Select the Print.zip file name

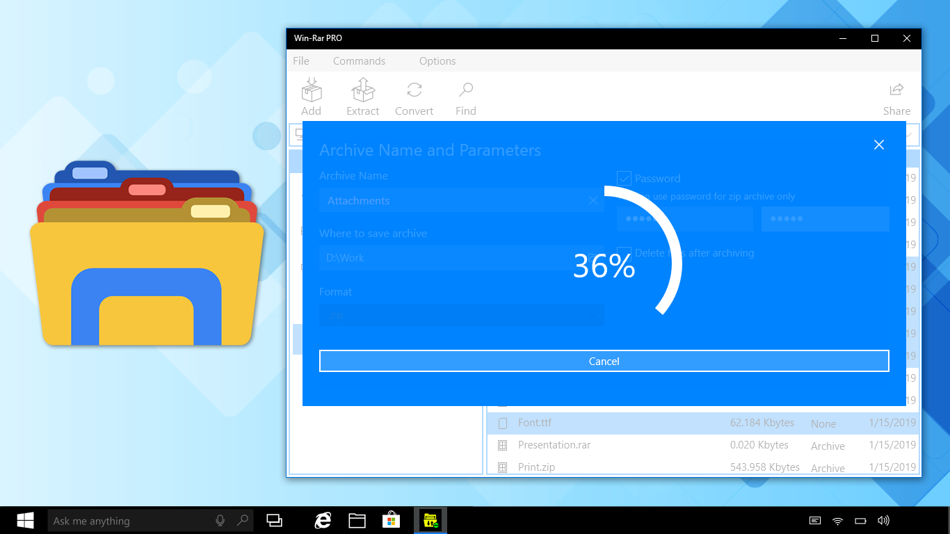coord(536,467)
